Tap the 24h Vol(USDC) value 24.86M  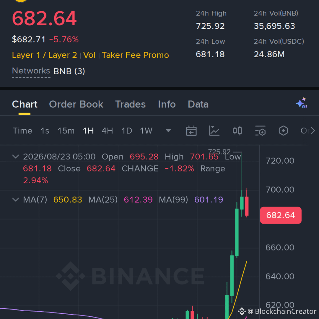(x=269, y=54)
